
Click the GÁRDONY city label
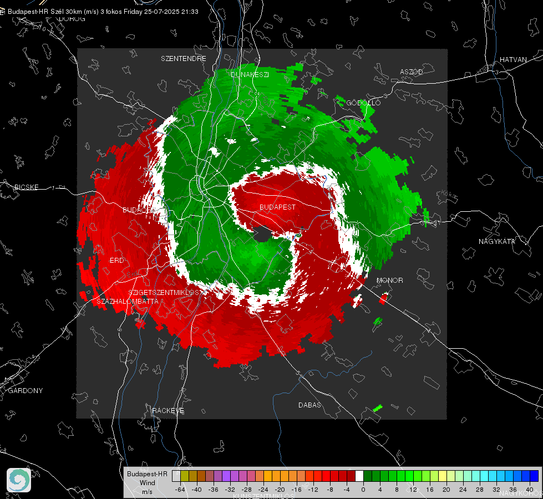[26, 391]
